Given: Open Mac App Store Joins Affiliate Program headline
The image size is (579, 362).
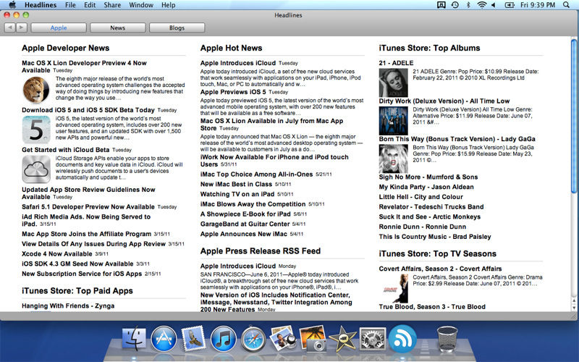Looking at the screenshot, I should (86, 234).
